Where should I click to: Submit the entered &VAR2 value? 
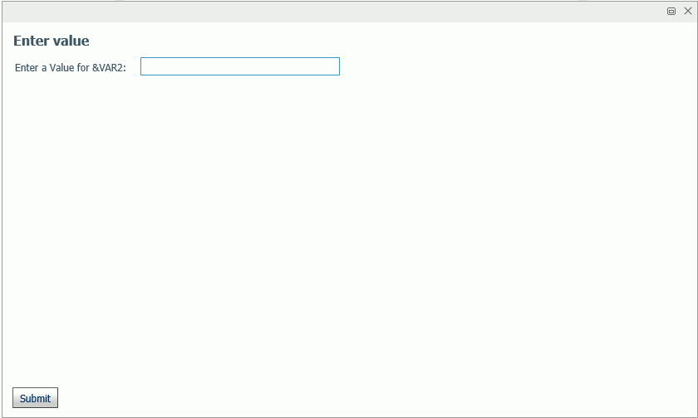coord(35,397)
